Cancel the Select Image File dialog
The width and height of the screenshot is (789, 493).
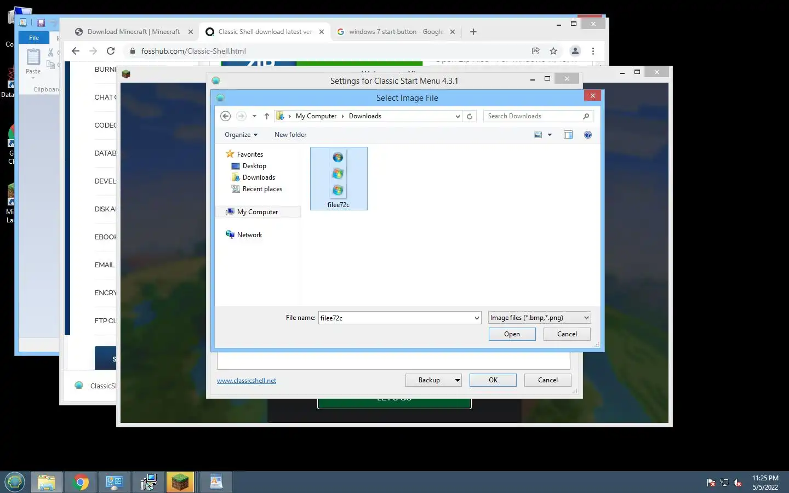point(567,334)
